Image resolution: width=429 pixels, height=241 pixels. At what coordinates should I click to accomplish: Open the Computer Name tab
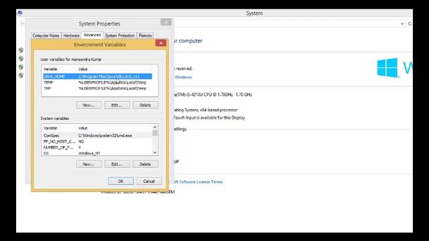click(x=46, y=35)
